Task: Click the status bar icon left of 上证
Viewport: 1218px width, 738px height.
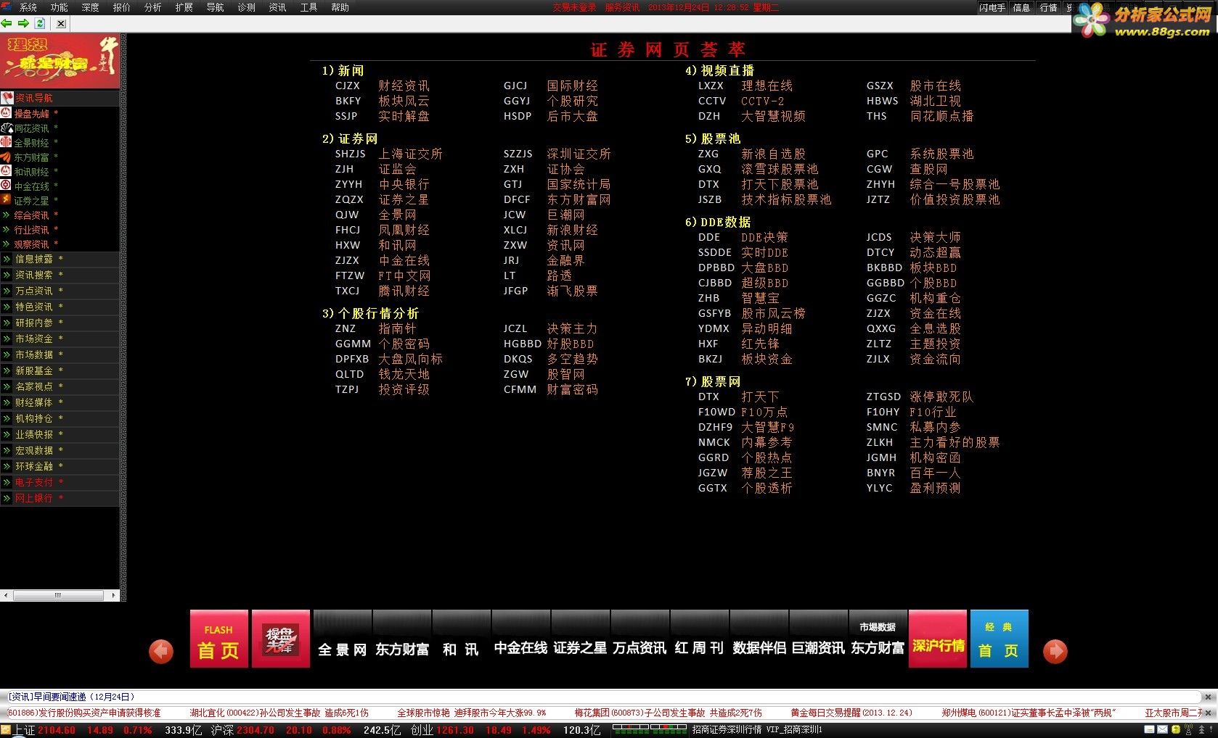Action: point(7,730)
